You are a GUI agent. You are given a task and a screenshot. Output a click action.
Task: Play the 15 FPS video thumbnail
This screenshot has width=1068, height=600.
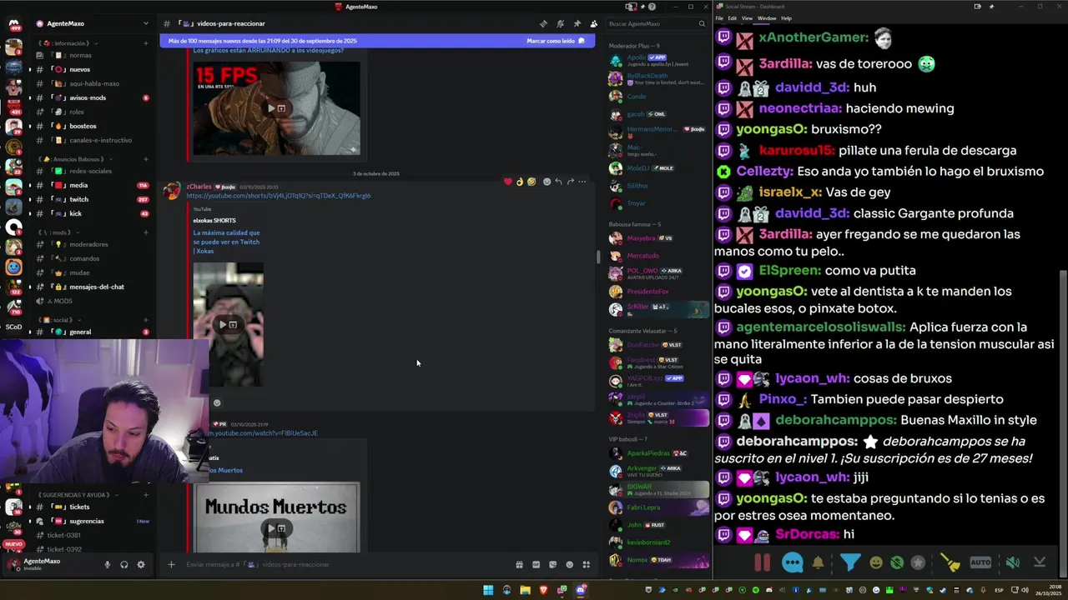point(276,108)
